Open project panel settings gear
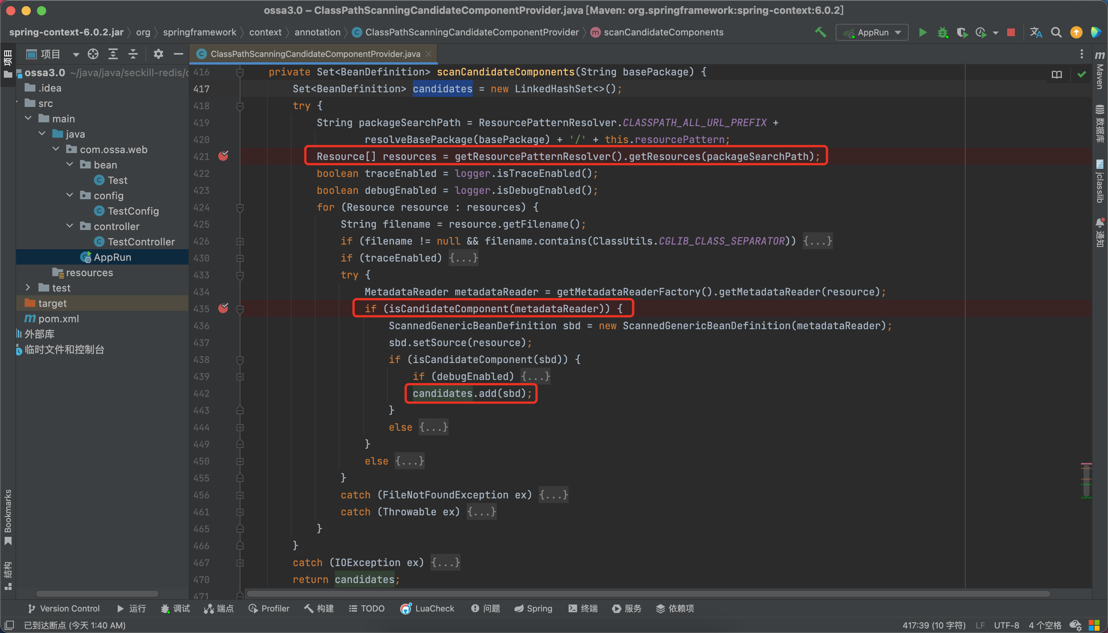Image resolution: width=1108 pixels, height=633 pixels. [x=158, y=54]
